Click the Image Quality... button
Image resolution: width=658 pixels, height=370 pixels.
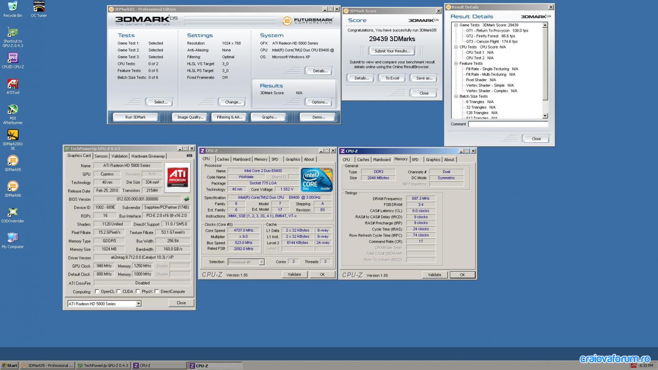point(190,117)
